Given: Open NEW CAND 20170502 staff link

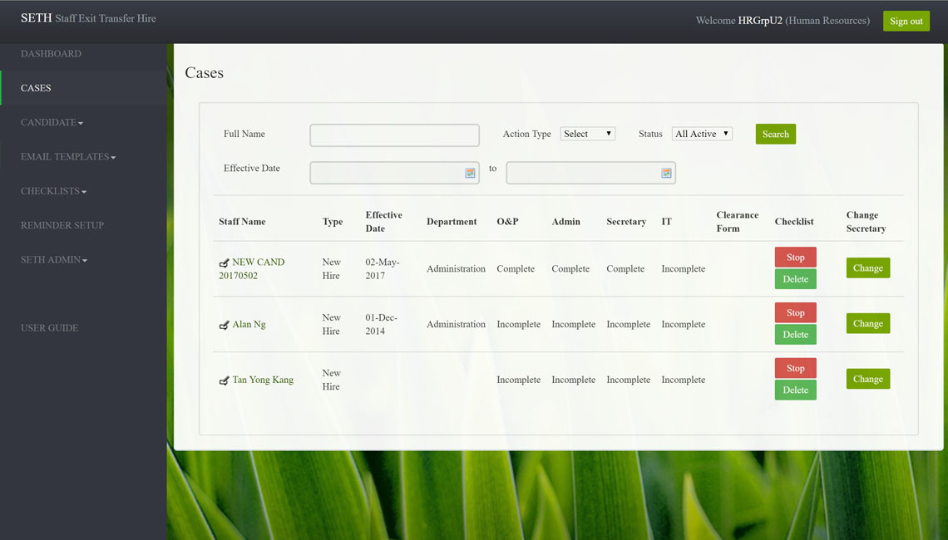Looking at the screenshot, I should [x=251, y=269].
